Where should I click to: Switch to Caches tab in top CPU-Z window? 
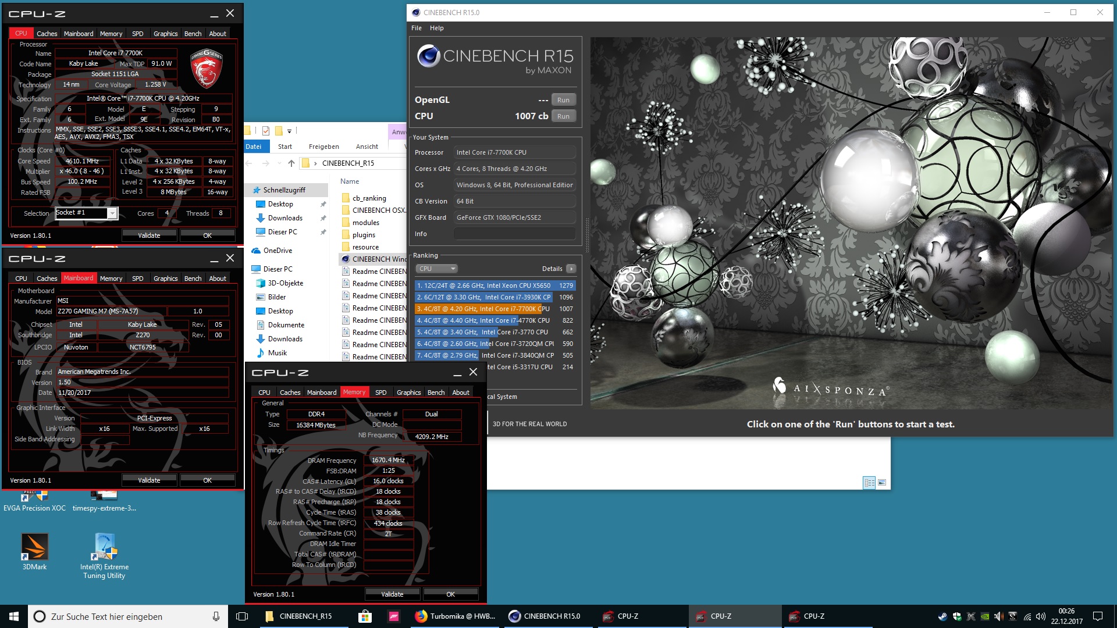click(x=47, y=34)
